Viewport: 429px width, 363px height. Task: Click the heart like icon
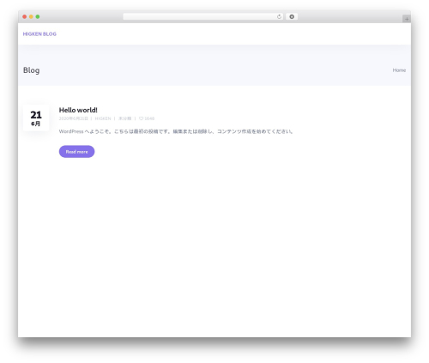141,118
